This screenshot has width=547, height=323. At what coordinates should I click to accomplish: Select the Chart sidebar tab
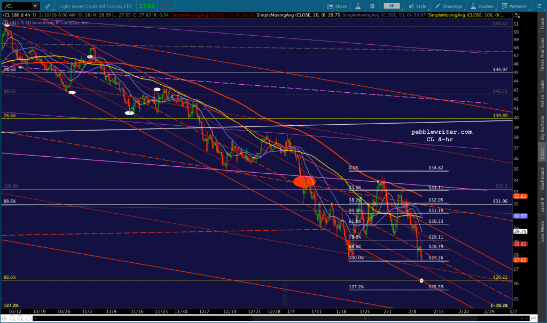tap(542, 153)
